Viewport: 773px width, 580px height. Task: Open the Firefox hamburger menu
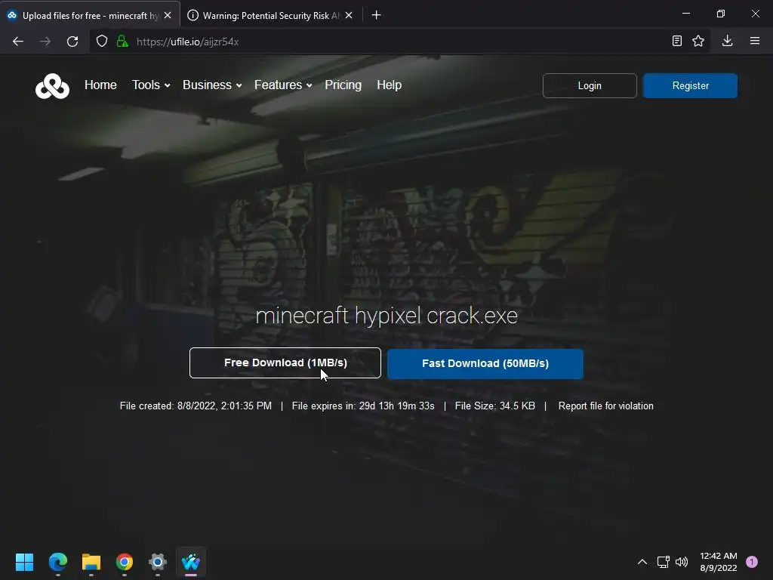[x=755, y=41]
